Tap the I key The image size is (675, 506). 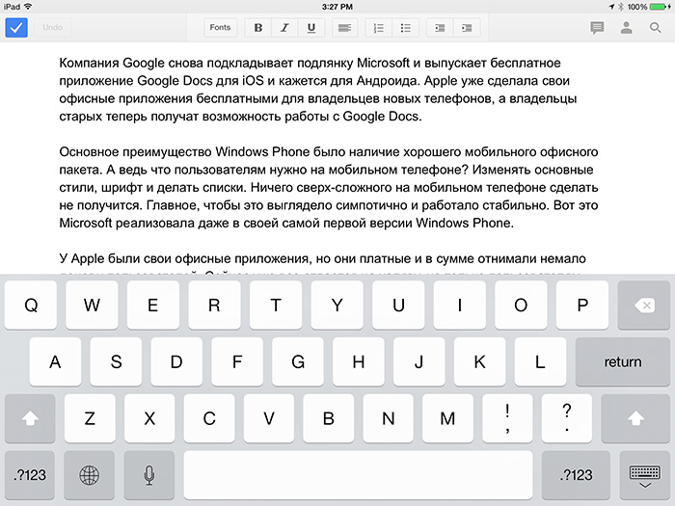(460, 306)
